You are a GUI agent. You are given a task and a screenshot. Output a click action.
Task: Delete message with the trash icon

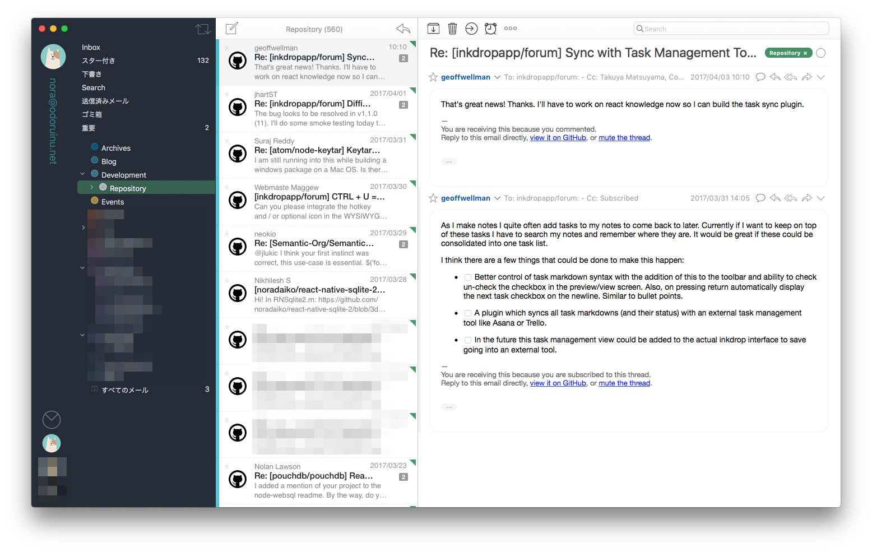tap(453, 29)
